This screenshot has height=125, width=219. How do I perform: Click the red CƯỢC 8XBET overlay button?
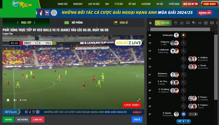pos(132,105)
